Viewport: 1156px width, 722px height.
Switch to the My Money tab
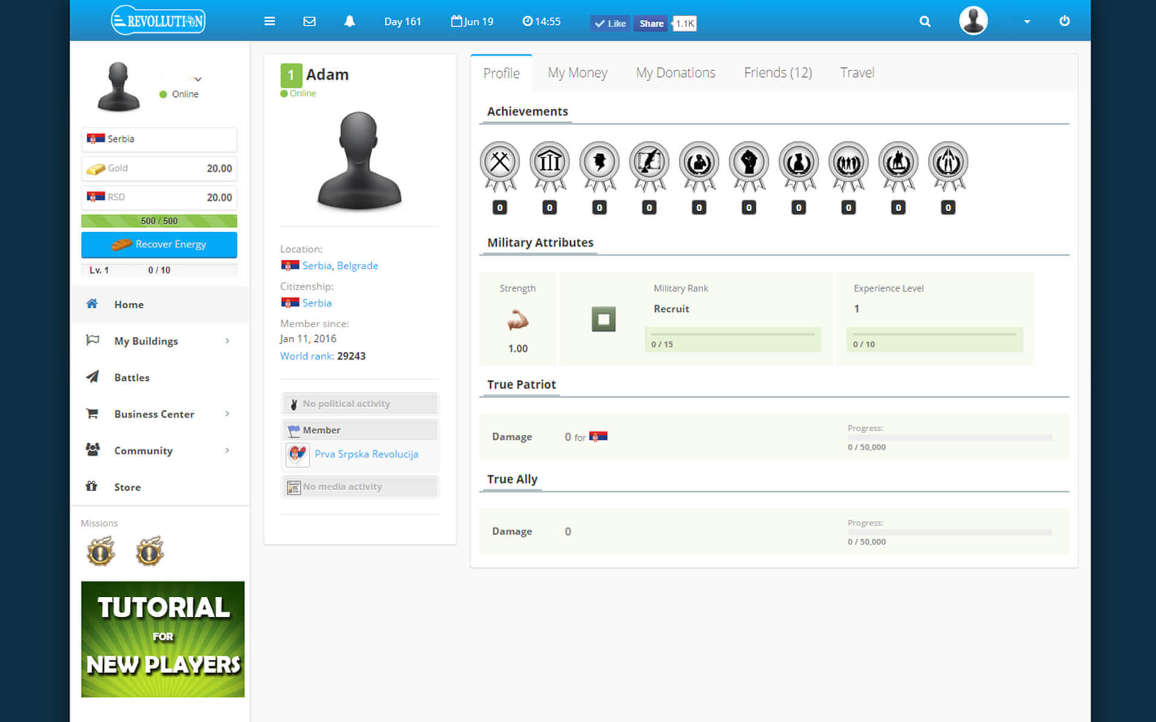point(577,73)
